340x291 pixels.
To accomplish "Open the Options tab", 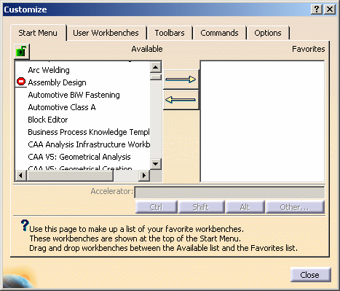I will [268, 33].
